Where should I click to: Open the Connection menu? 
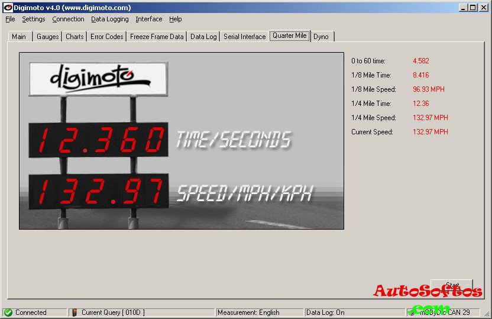[x=68, y=19]
